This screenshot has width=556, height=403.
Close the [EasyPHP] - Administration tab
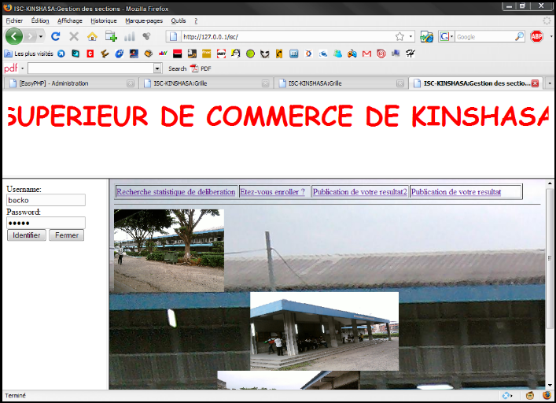click(131, 83)
